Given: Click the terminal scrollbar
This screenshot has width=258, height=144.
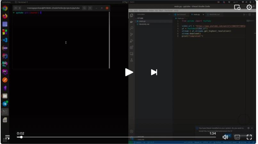Looking at the screenshot, I should pyautogui.click(x=109, y=40).
